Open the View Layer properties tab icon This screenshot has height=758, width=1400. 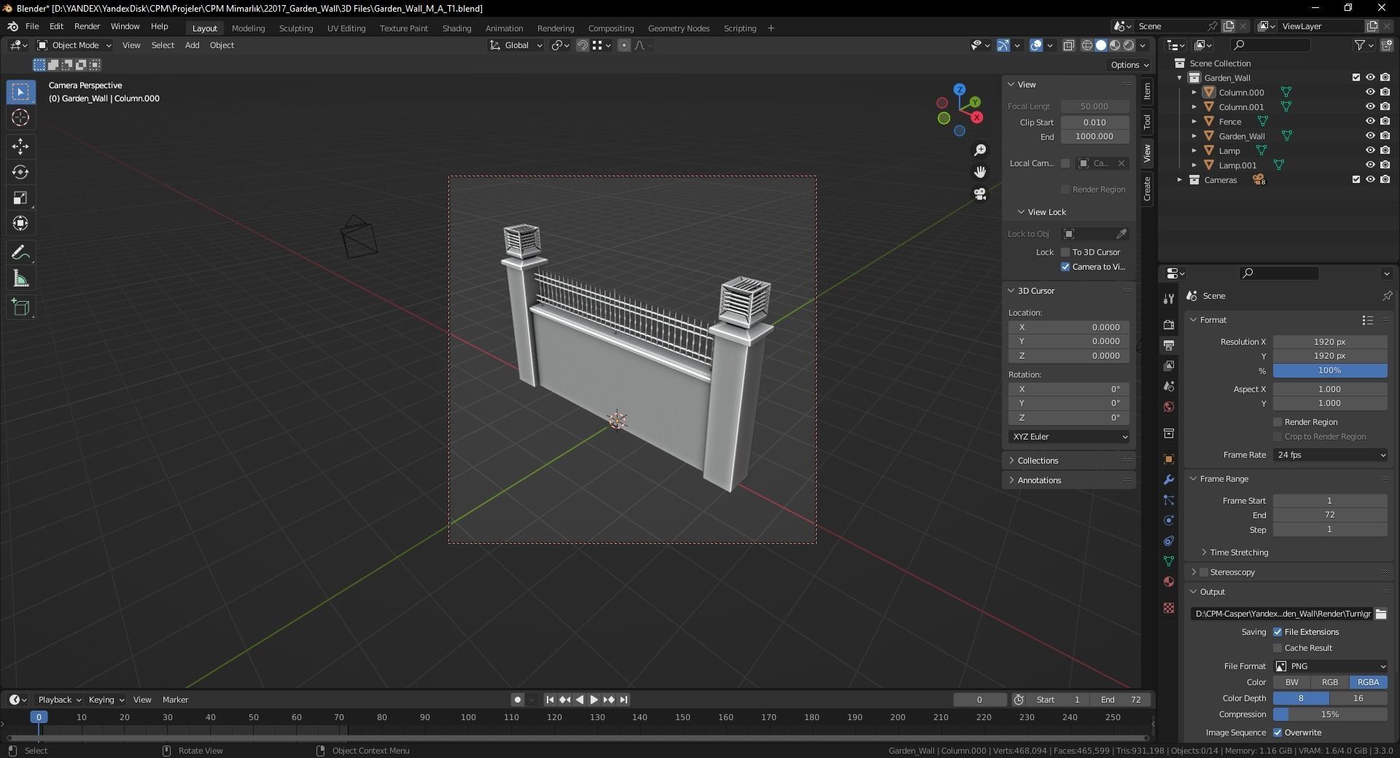[1169, 365]
